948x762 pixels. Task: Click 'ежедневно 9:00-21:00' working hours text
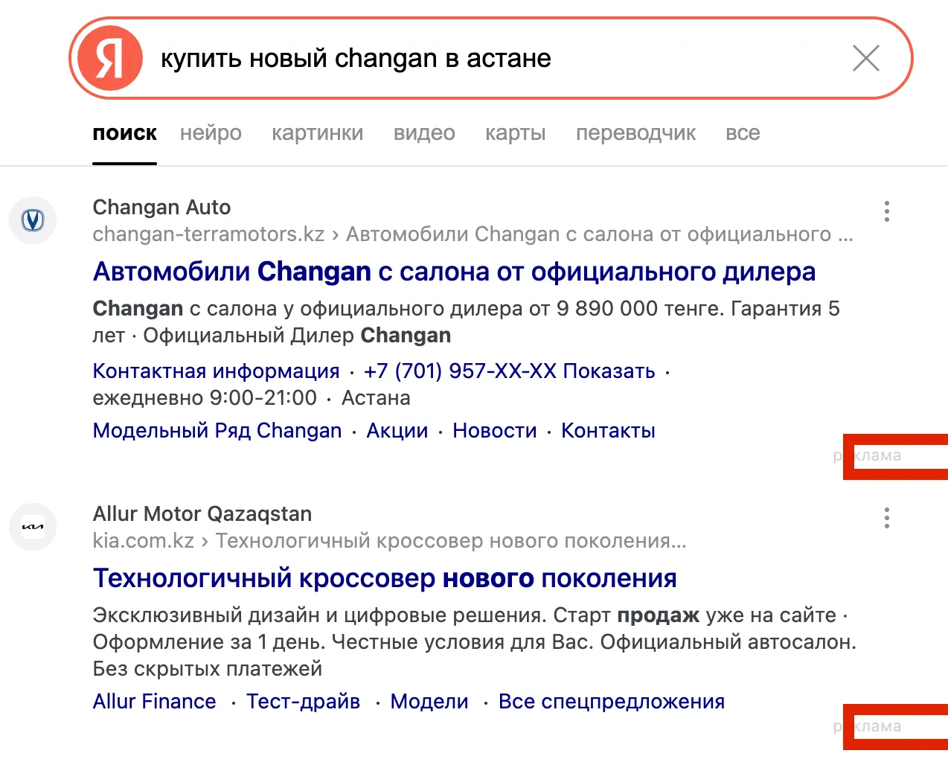click(205, 397)
